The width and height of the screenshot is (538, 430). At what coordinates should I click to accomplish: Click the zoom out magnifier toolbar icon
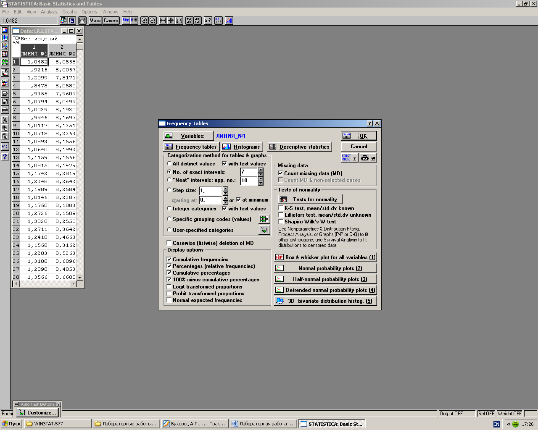[x=153, y=20]
